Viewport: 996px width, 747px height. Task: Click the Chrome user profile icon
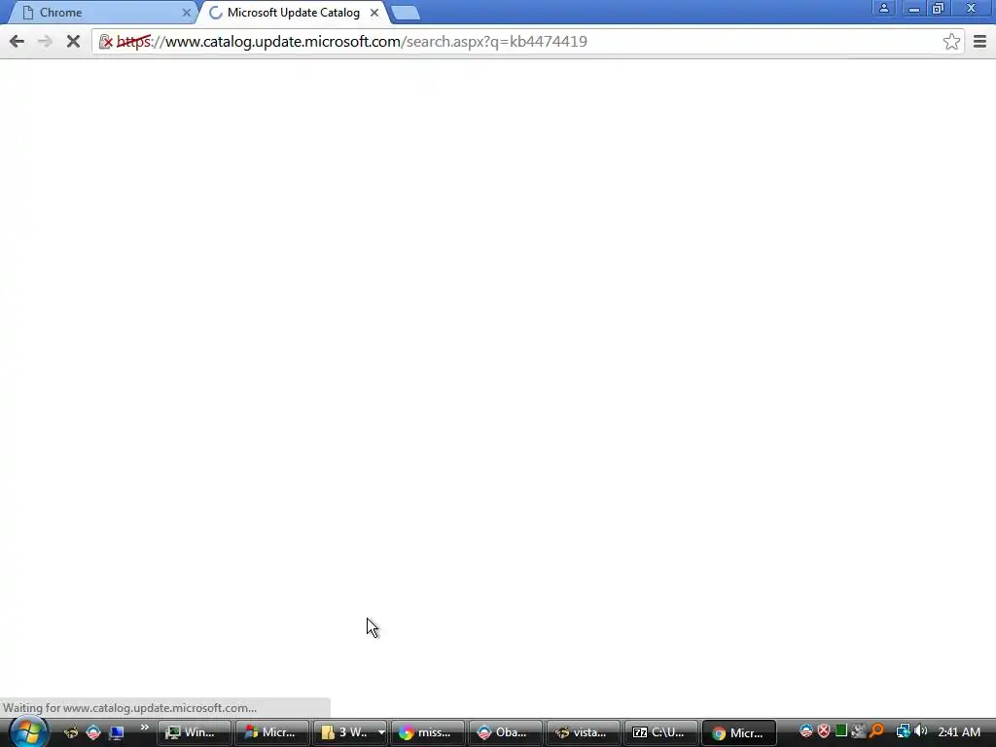point(883,8)
